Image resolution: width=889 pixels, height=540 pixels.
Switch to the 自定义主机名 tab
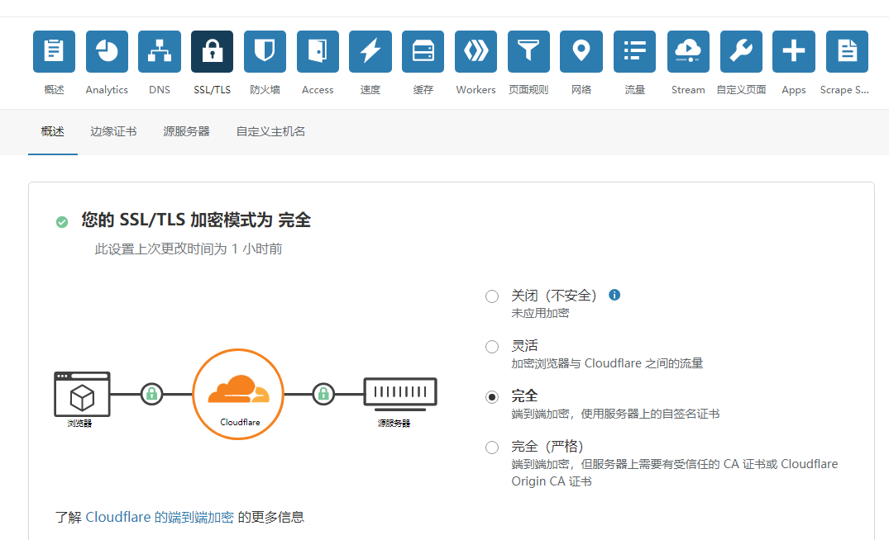(x=271, y=131)
